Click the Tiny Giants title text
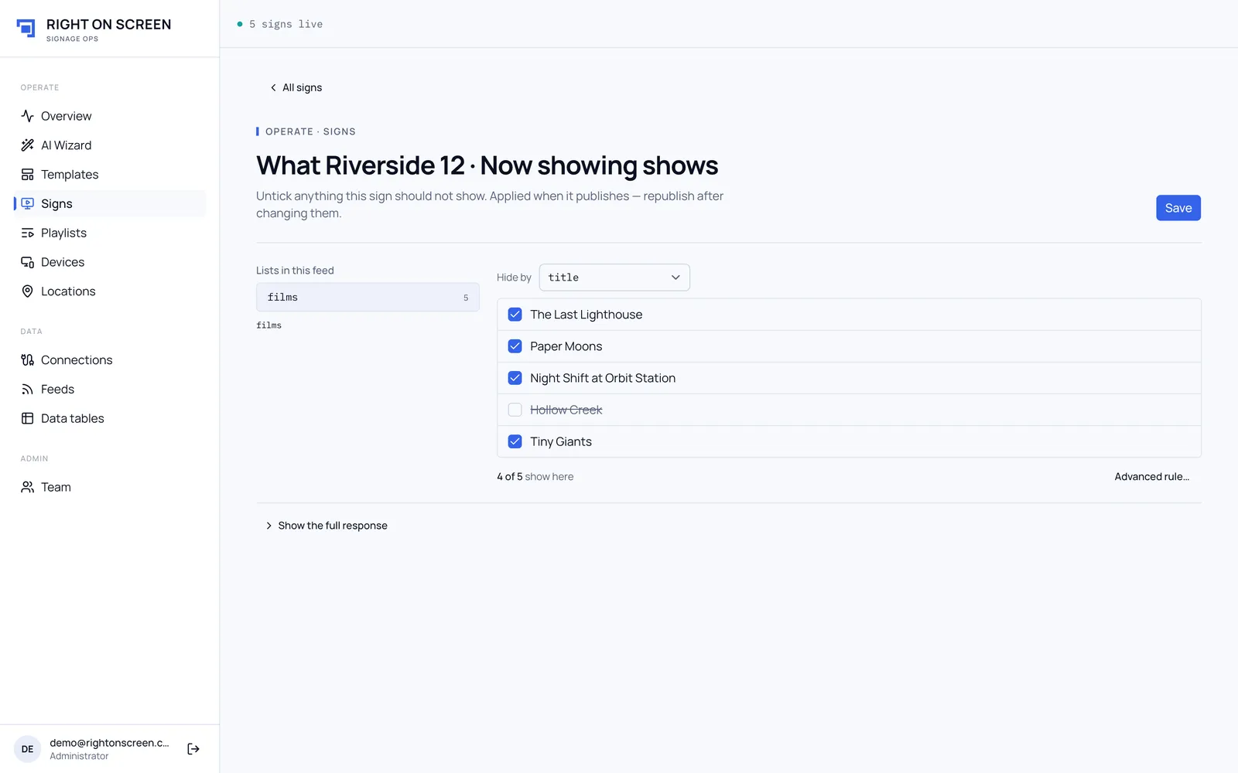 561,441
